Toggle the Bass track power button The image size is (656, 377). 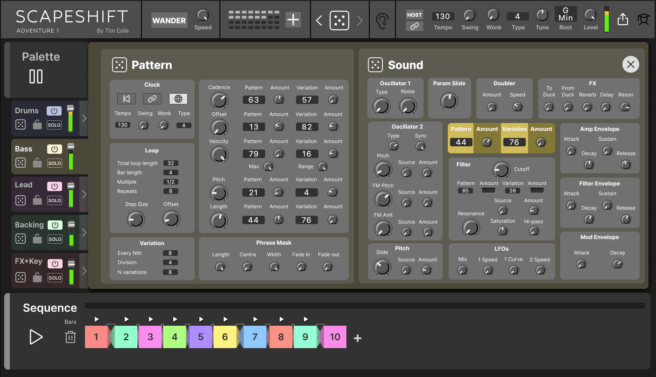[x=55, y=149]
